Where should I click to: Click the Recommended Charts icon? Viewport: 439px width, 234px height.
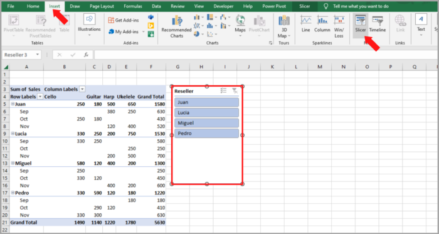pyautogui.click(x=176, y=27)
